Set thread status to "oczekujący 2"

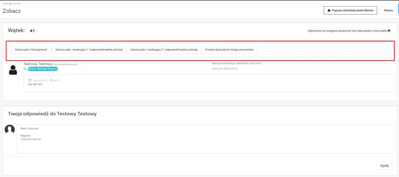tap(164, 50)
